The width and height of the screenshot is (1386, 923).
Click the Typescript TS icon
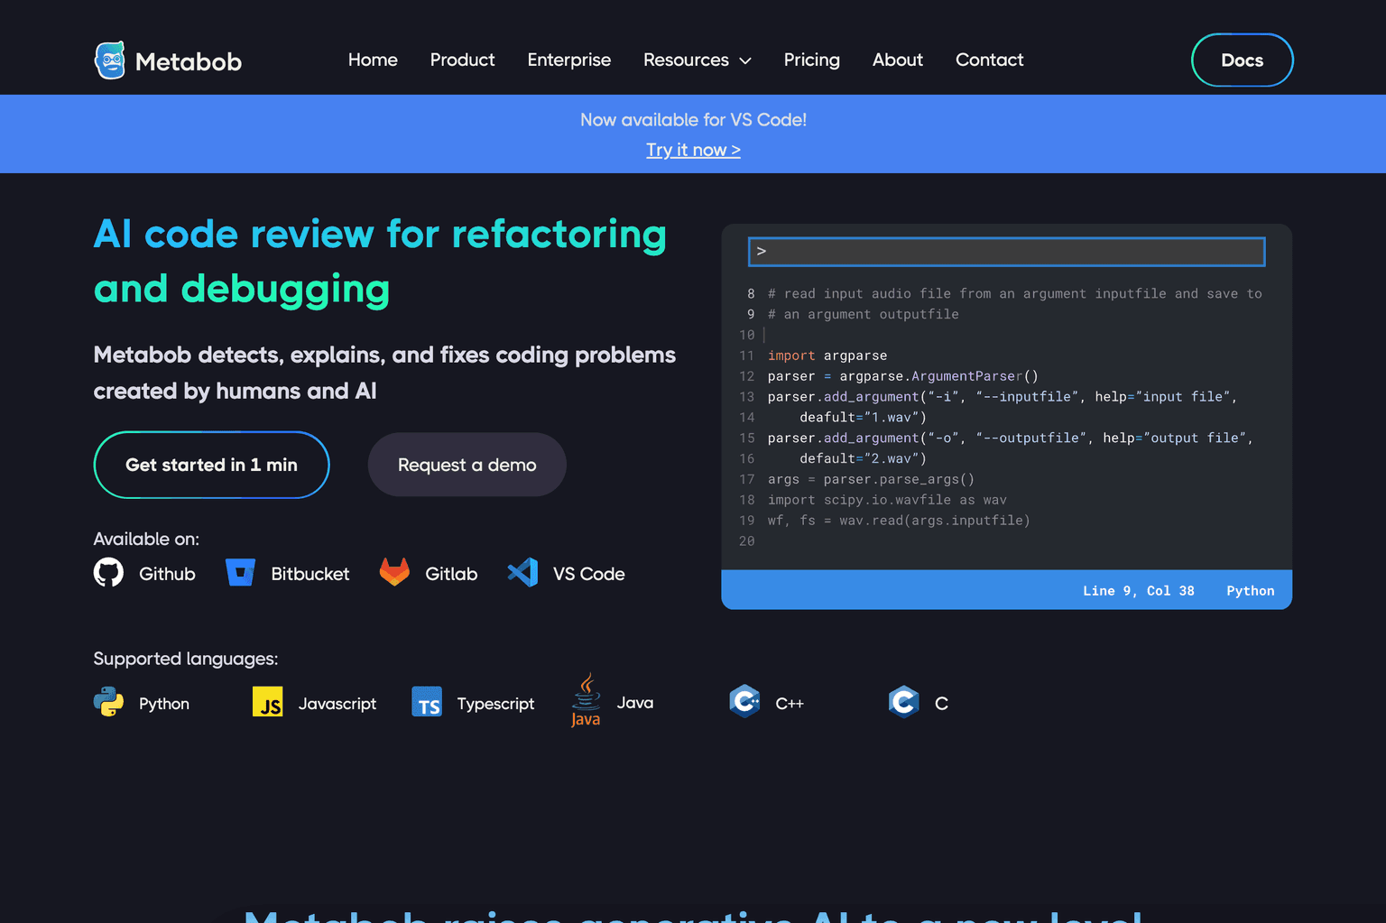(427, 702)
